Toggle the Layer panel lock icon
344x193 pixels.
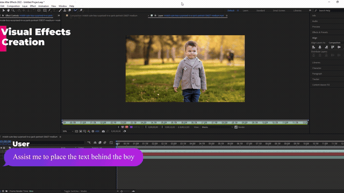(155, 16)
